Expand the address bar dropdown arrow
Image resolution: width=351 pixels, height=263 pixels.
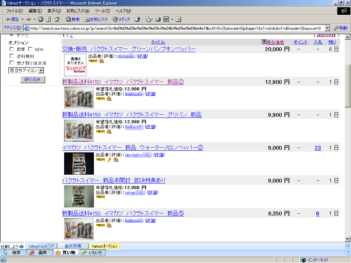click(x=327, y=28)
